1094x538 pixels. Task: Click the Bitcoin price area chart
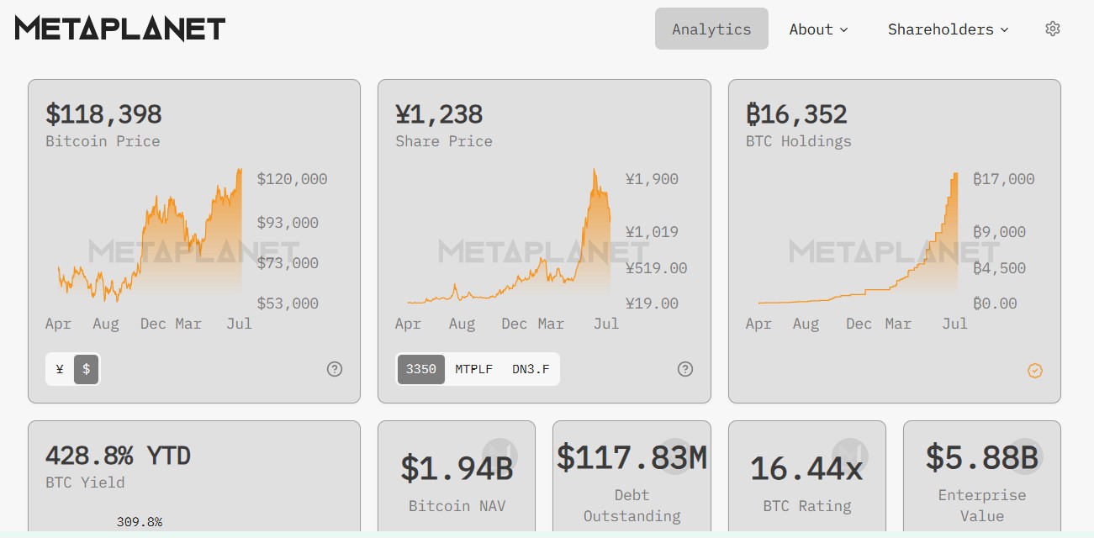tap(150, 235)
